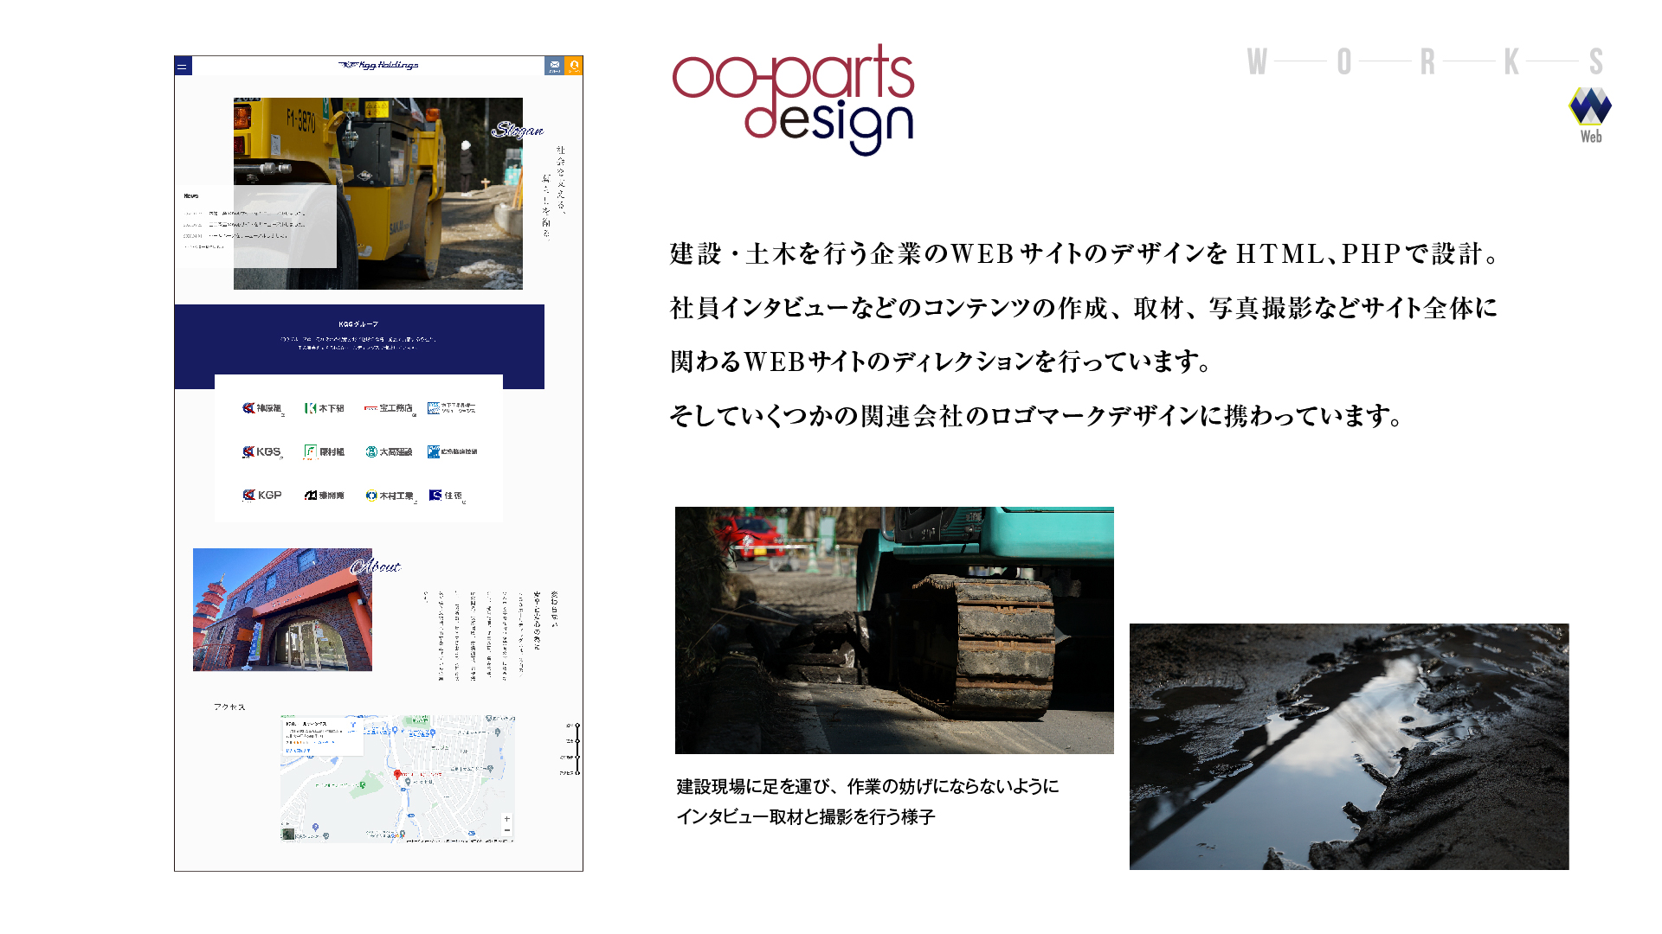This screenshot has width=1662, height=934.
Task: Click the brick building About photo
Action: click(x=282, y=610)
